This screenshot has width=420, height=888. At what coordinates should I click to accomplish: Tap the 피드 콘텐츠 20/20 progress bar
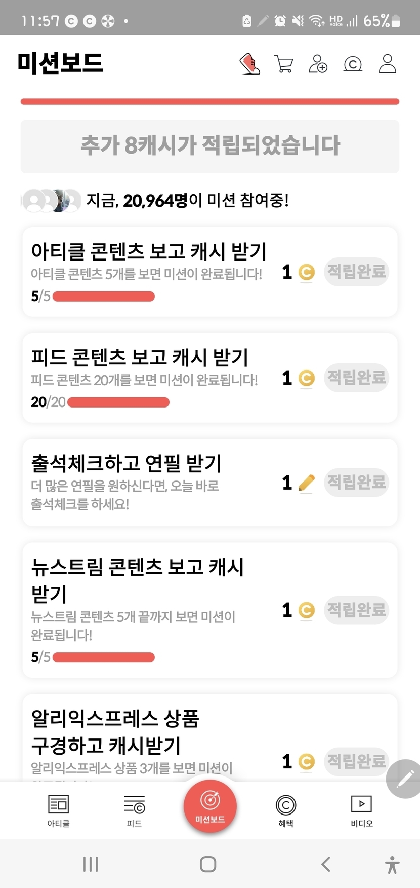[118, 402]
